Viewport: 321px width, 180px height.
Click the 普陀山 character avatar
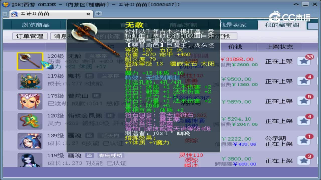(30, 101)
